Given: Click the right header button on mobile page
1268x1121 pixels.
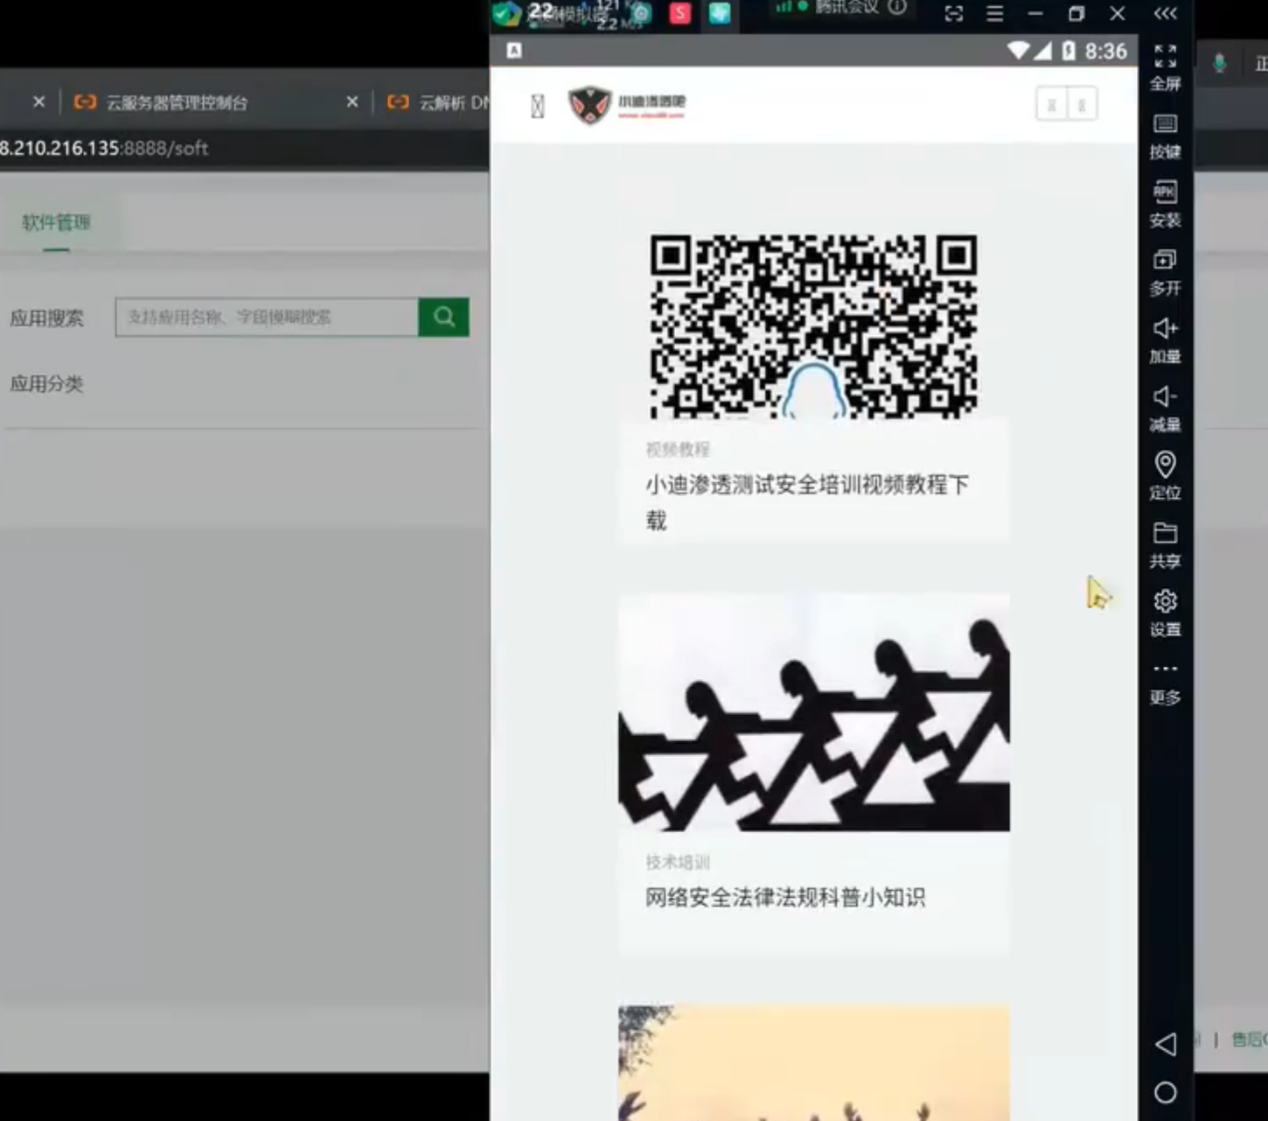Looking at the screenshot, I should tap(1082, 105).
